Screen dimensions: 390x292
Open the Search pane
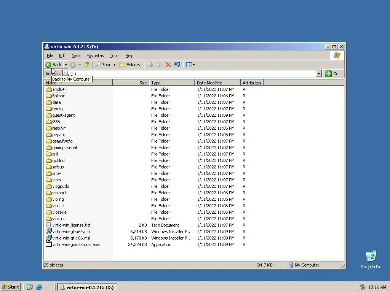[105, 65]
